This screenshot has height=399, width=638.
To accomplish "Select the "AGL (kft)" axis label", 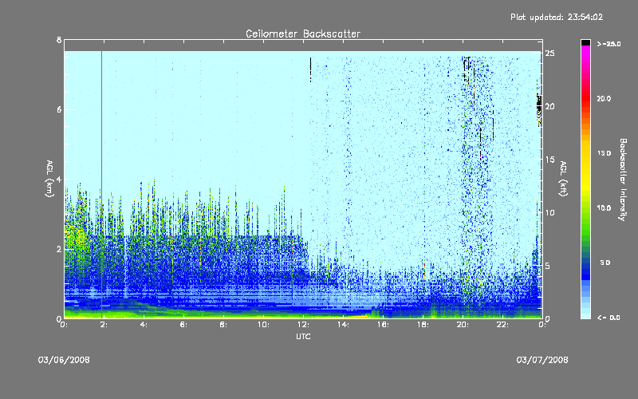I will tap(563, 179).
